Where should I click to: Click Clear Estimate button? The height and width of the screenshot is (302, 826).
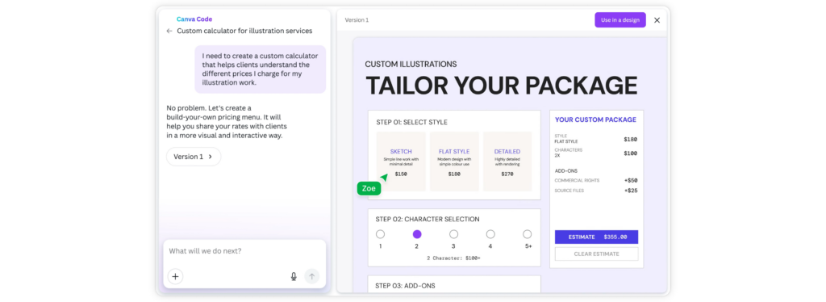596,254
